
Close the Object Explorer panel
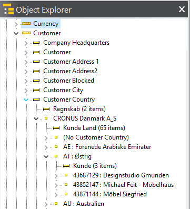(182, 9)
